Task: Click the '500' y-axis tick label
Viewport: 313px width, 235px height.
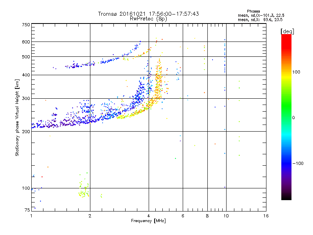Action: (x=26, y=57)
